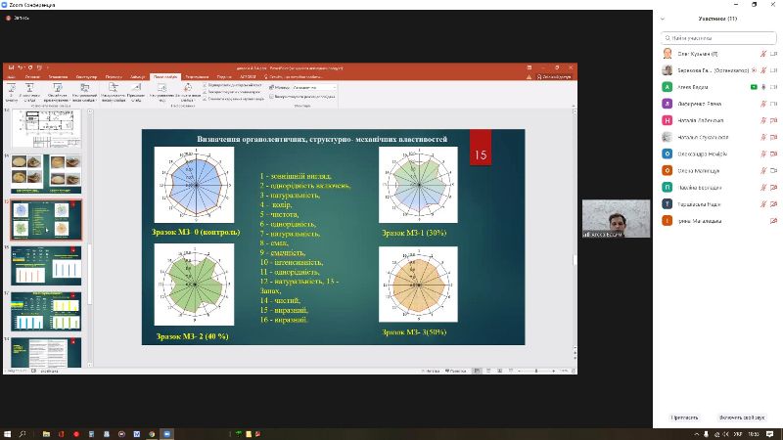Open the Set Up Slide Show (Настройка показа) dialog

point(114,92)
